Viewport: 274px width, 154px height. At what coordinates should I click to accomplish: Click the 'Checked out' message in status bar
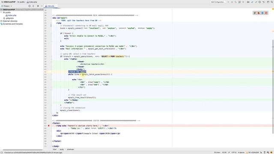33,153
